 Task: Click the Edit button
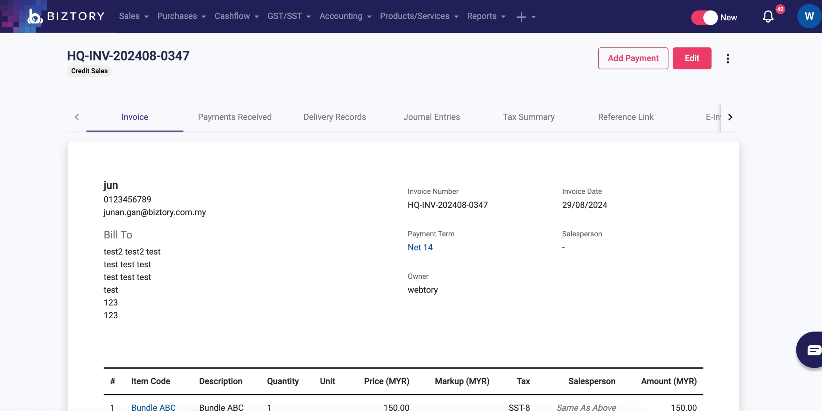(691, 58)
